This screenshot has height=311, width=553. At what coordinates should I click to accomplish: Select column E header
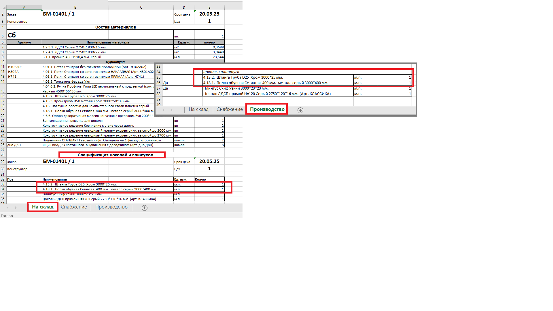209,7
